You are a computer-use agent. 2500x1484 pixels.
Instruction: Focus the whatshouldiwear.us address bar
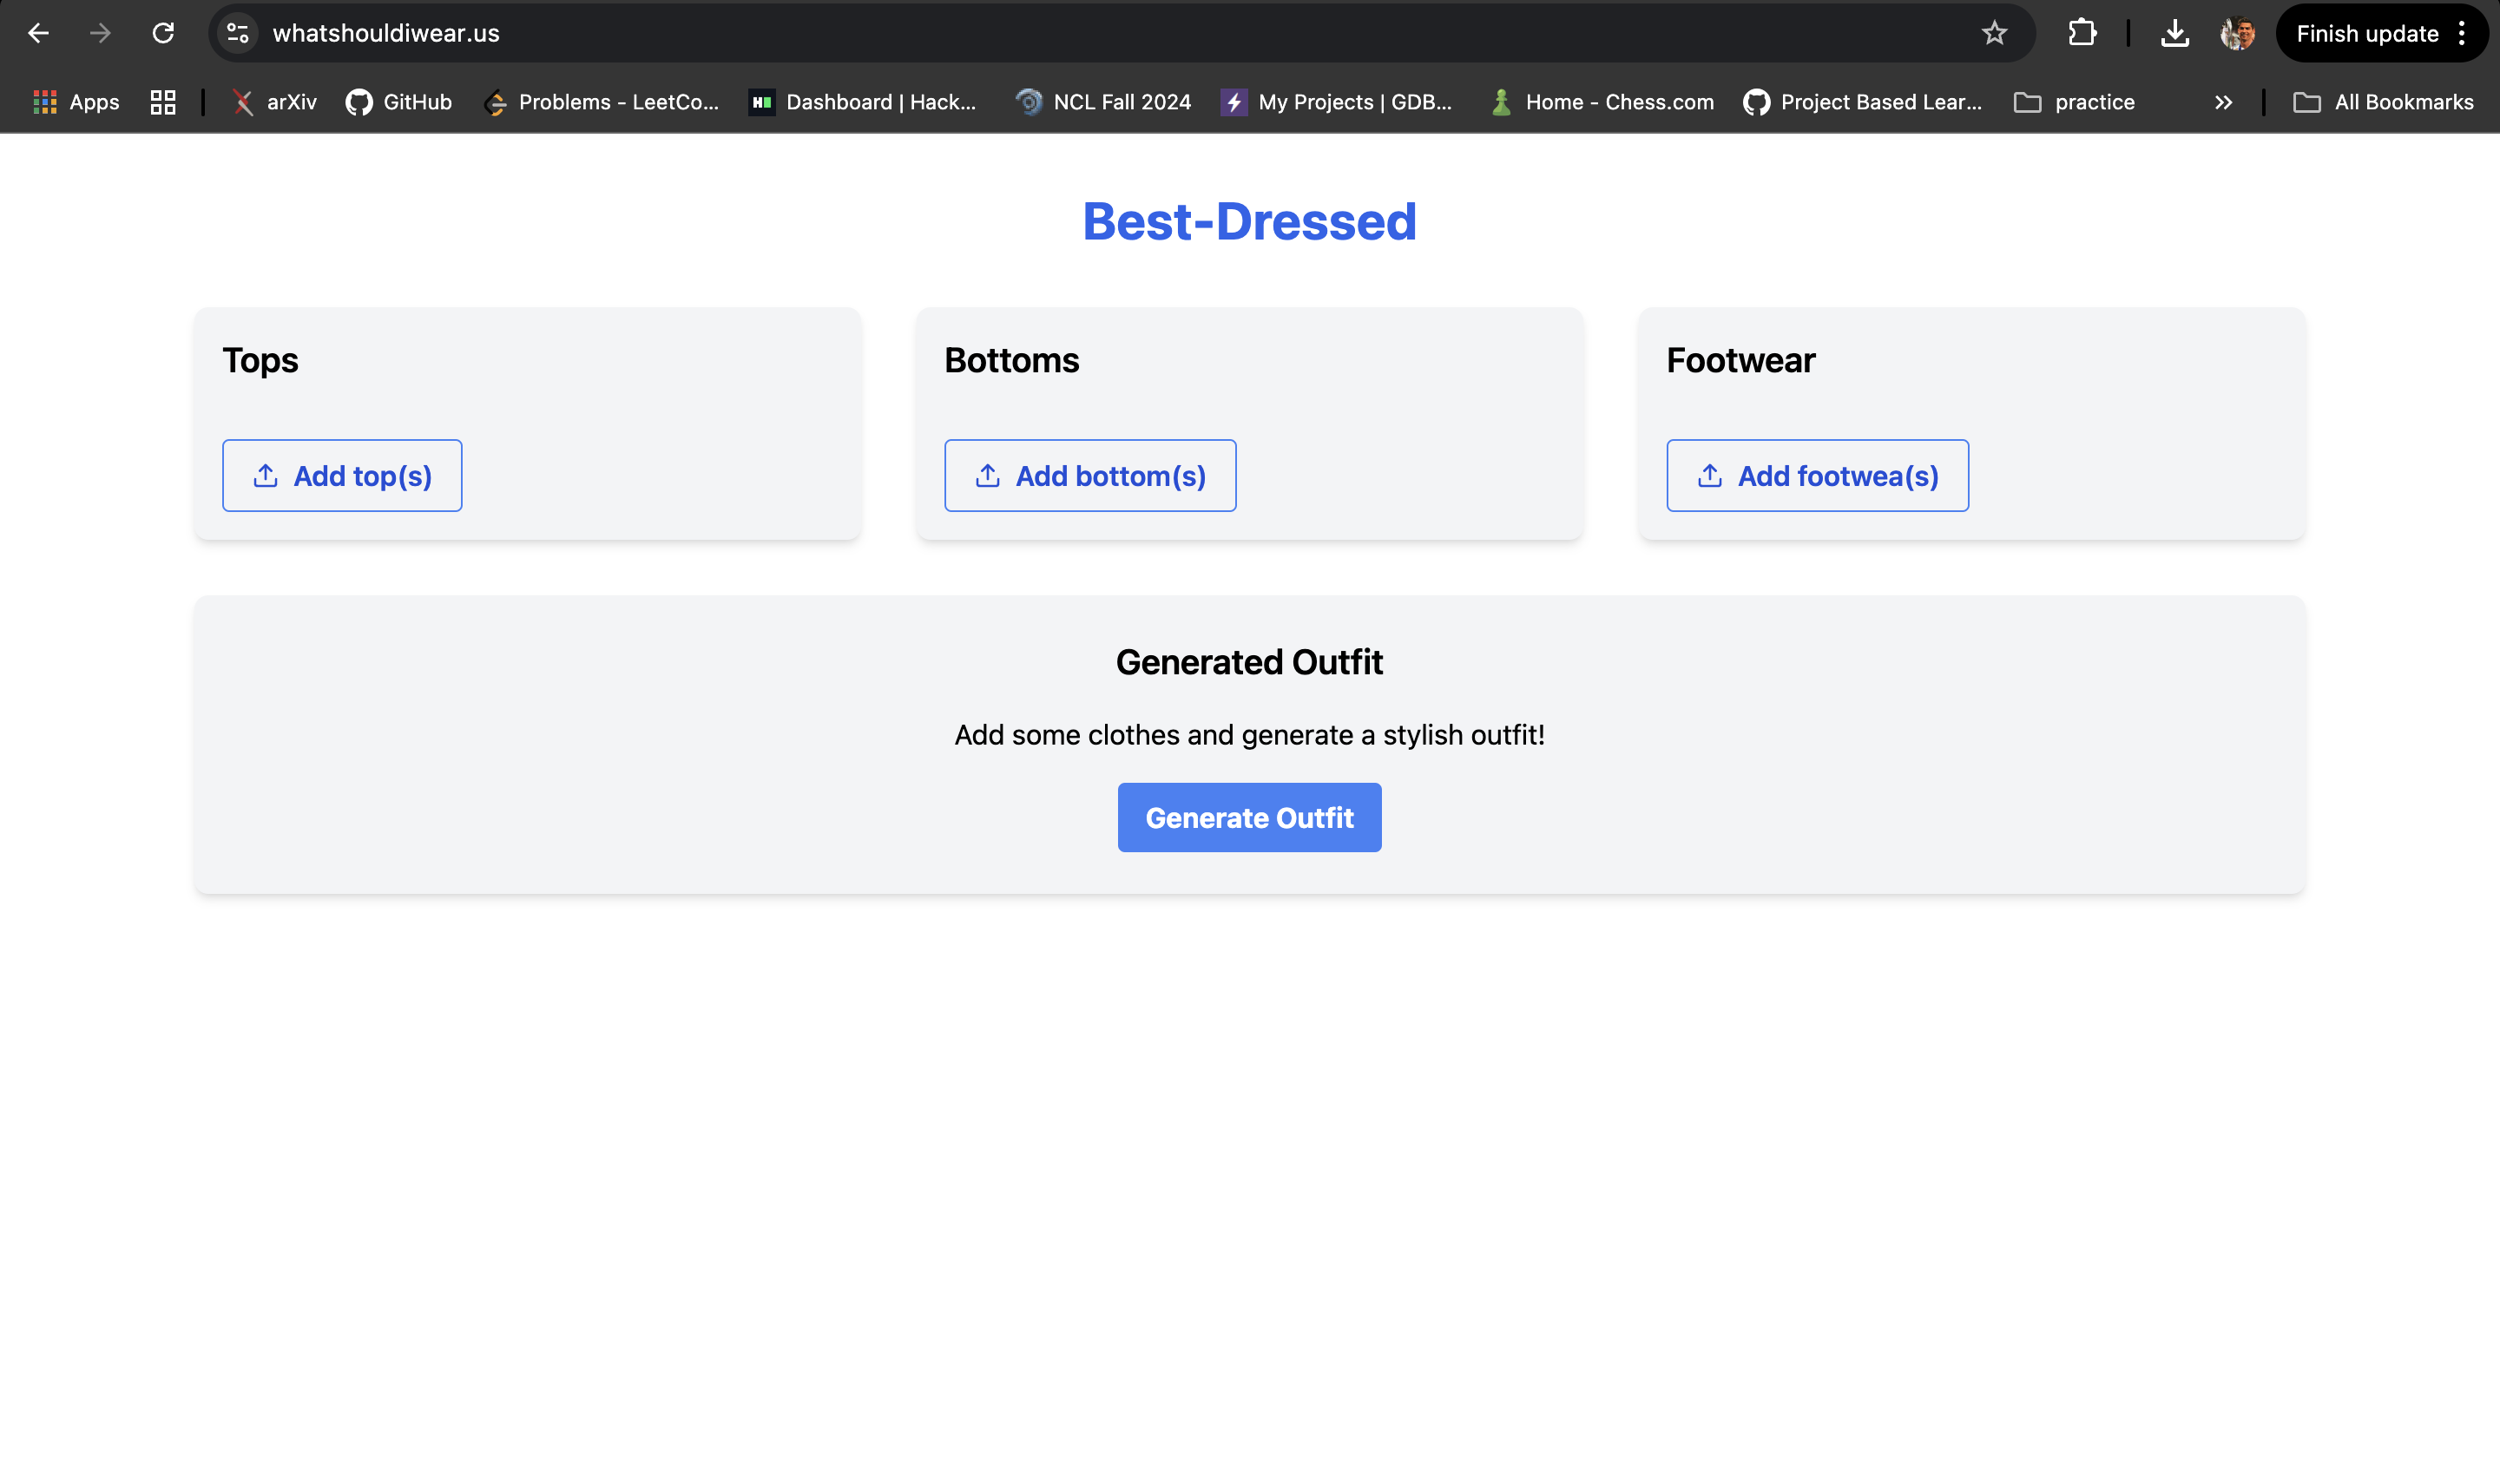1000,33
